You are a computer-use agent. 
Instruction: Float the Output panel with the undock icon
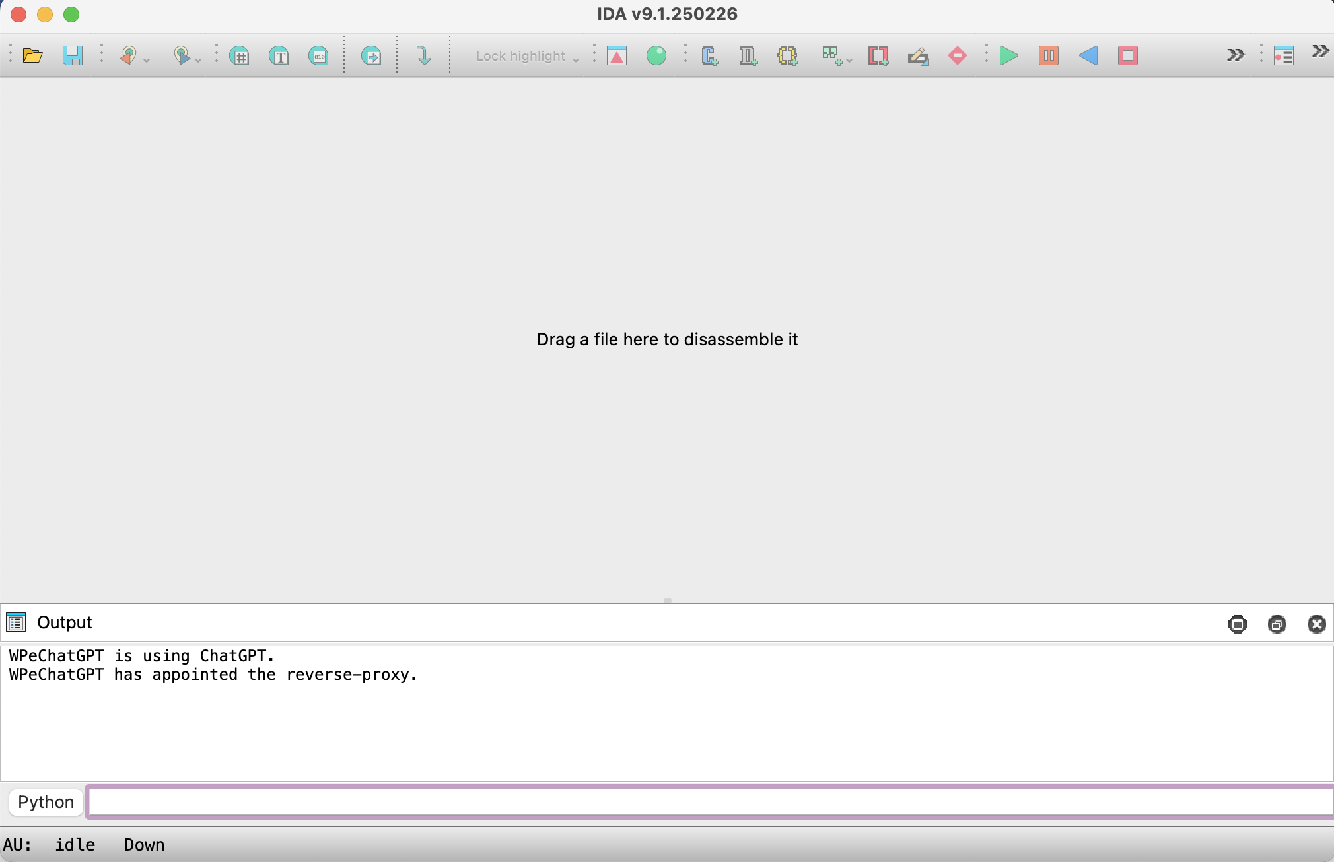pos(1277,624)
